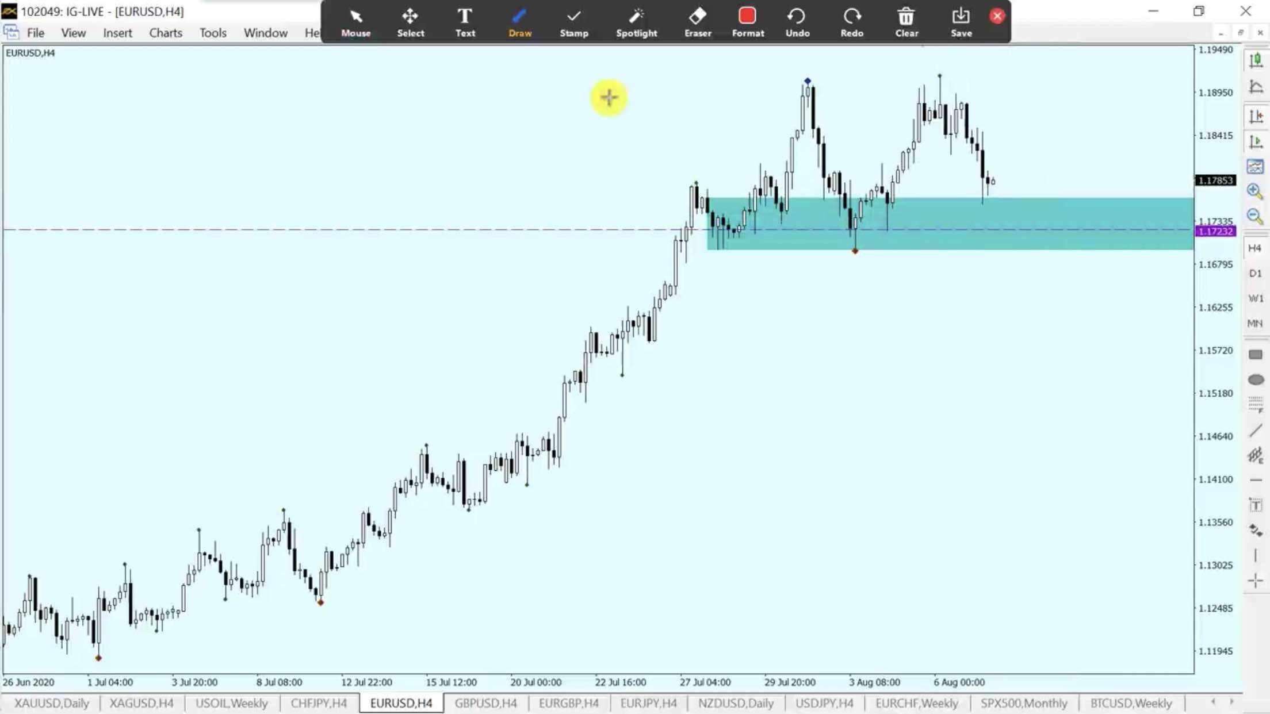
Task: Choose the Select tool in annotation bar
Action: [410, 22]
